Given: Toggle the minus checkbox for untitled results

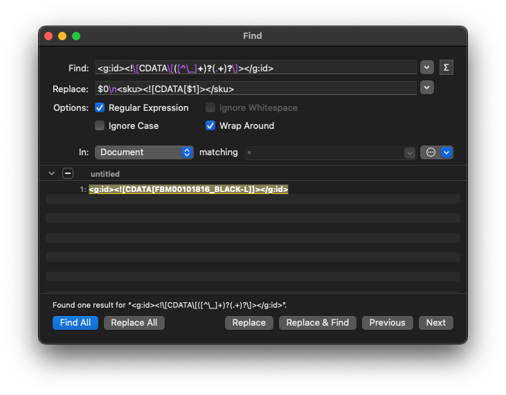Looking at the screenshot, I should click(68, 173).
